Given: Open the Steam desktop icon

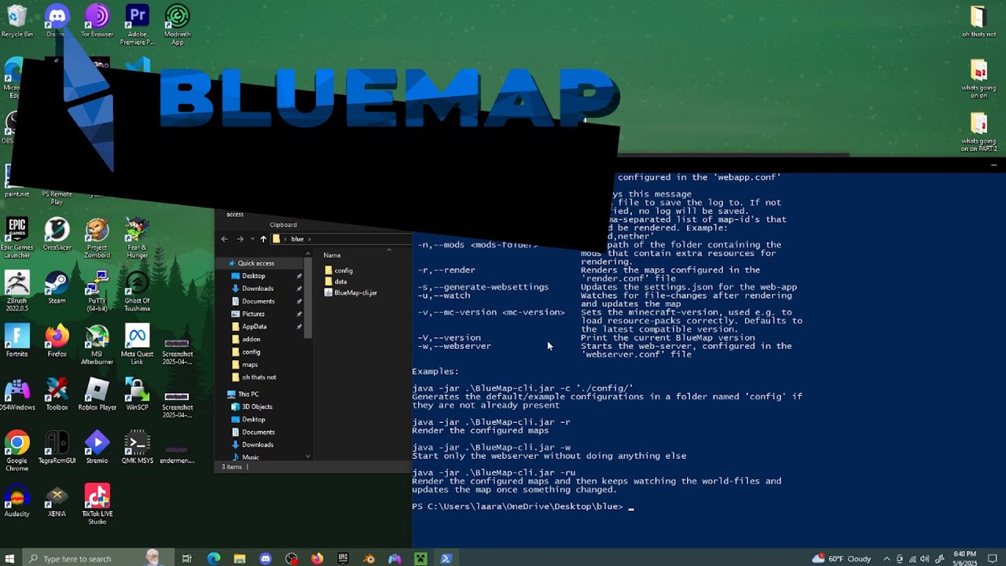Looking at the screenshot, I should (x=57, y=287).
